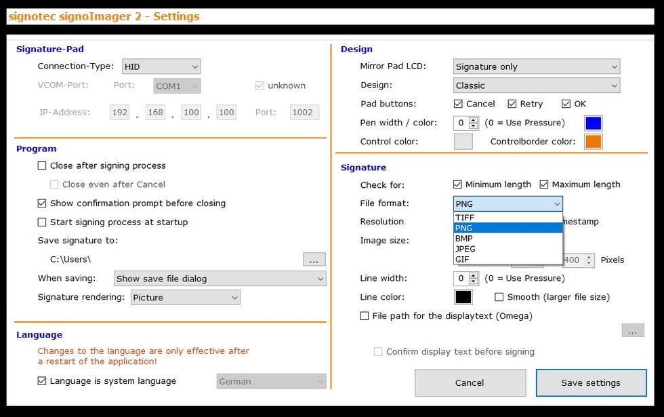Expand the Connection-Type dropdown
The width and height of the screenshot is (664, 417).
(161, 66)
